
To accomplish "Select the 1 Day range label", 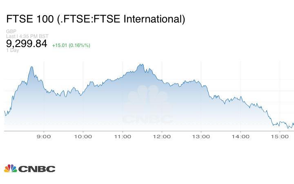I will [13, 50].
